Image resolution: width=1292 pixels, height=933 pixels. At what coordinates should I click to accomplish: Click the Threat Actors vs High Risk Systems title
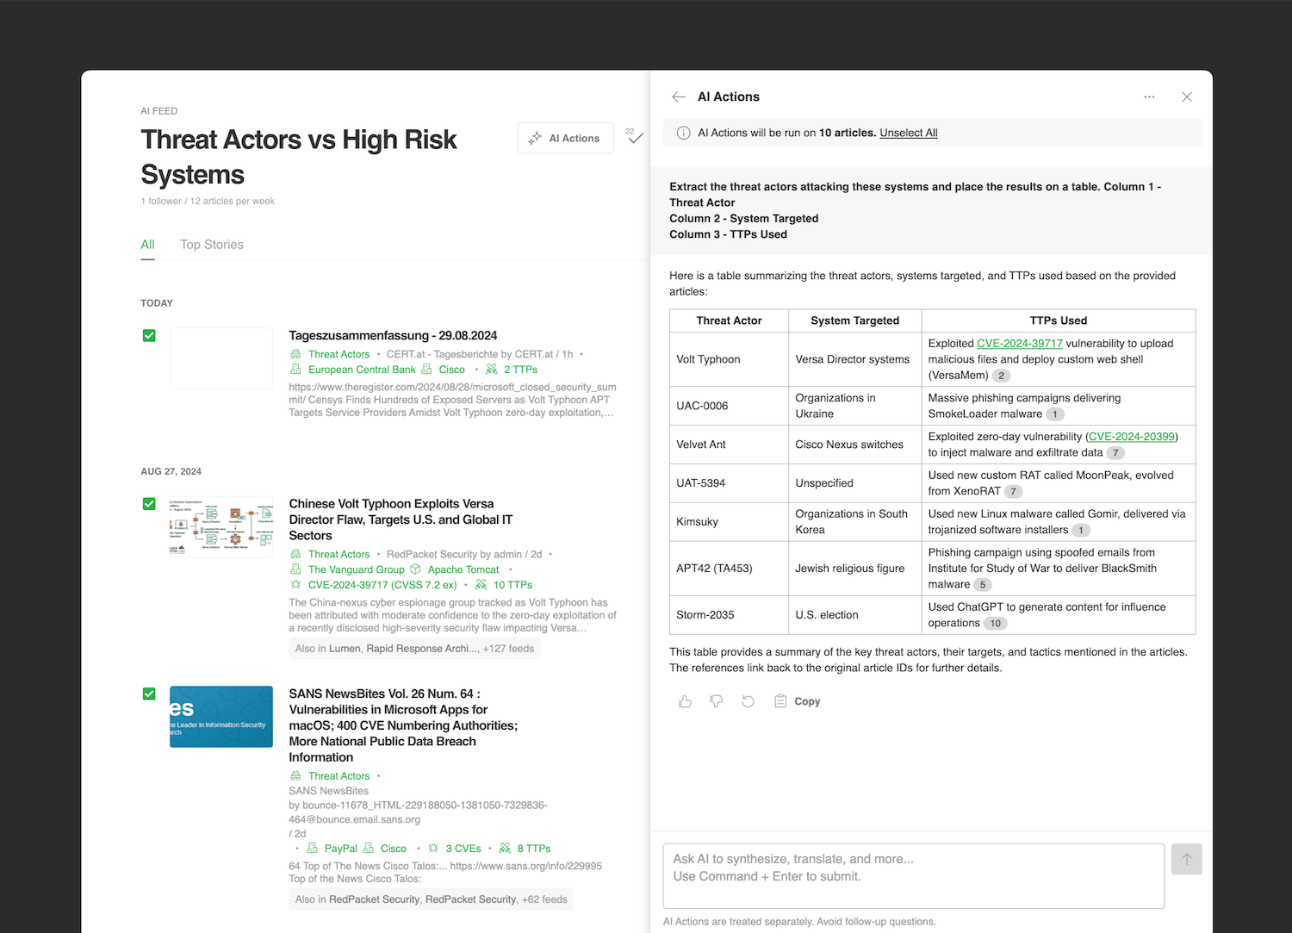[x=299, y=157]
